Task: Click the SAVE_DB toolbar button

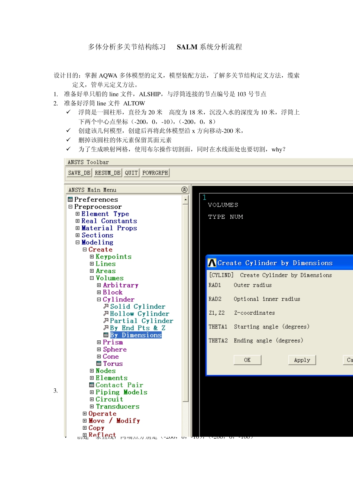Action: (79, 173)
